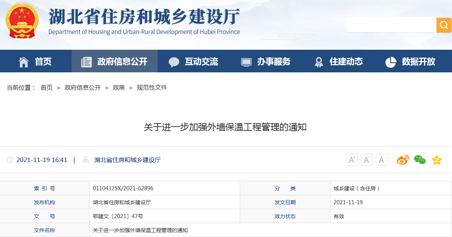This screenshot has width=452, height=237.
Task: Click the person icon on 住建动态
Action: tap(319, 61)
